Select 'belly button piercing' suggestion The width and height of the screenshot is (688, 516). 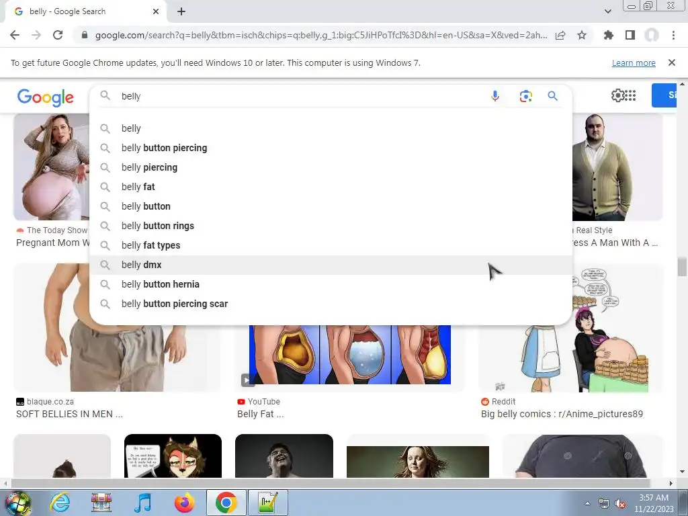[331, 148]
